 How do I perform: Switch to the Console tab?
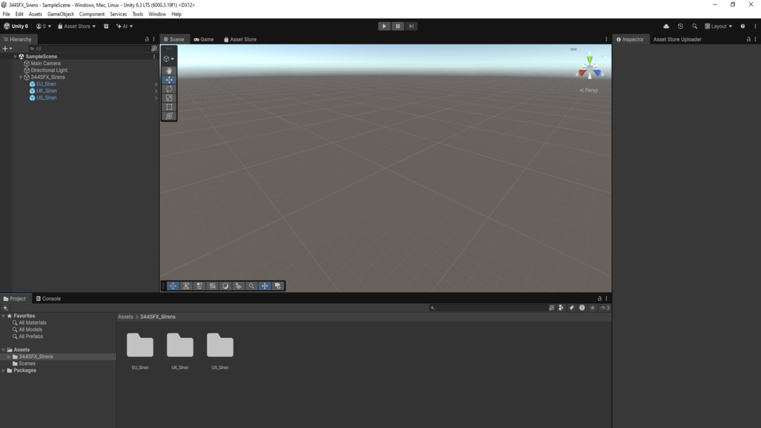(48, 299)
